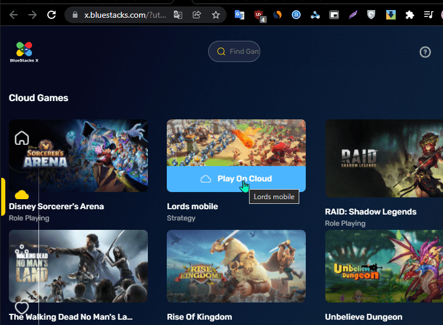Open the Home sidebar icon
The height and width of the screenshot is (325, 443).
22,138
